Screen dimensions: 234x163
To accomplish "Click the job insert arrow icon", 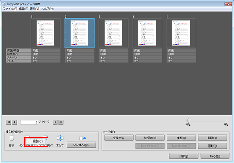I will [82, 138].
